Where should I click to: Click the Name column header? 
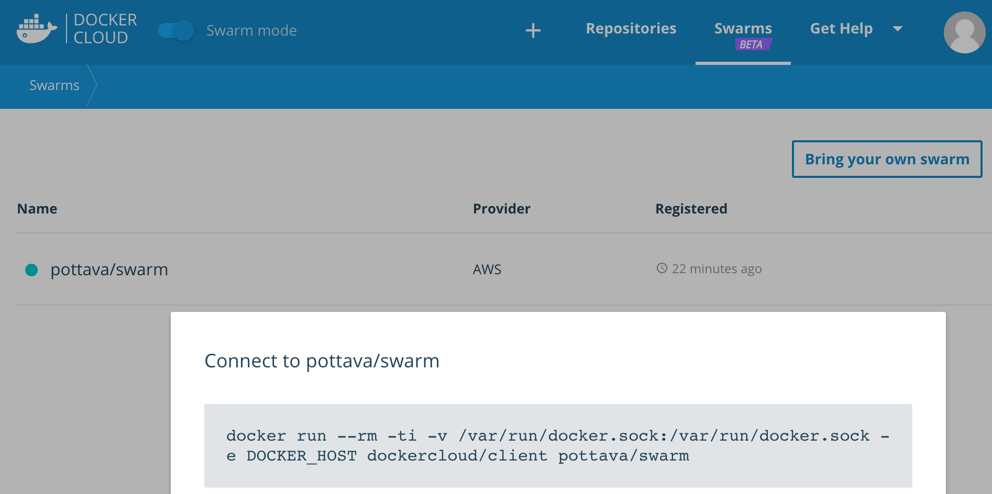[x=37, y=209]
